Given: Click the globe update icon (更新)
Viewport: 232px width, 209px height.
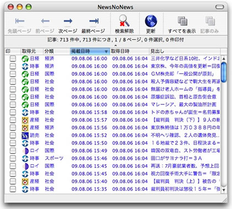Looking at the screenshot, I should point(151,21).
